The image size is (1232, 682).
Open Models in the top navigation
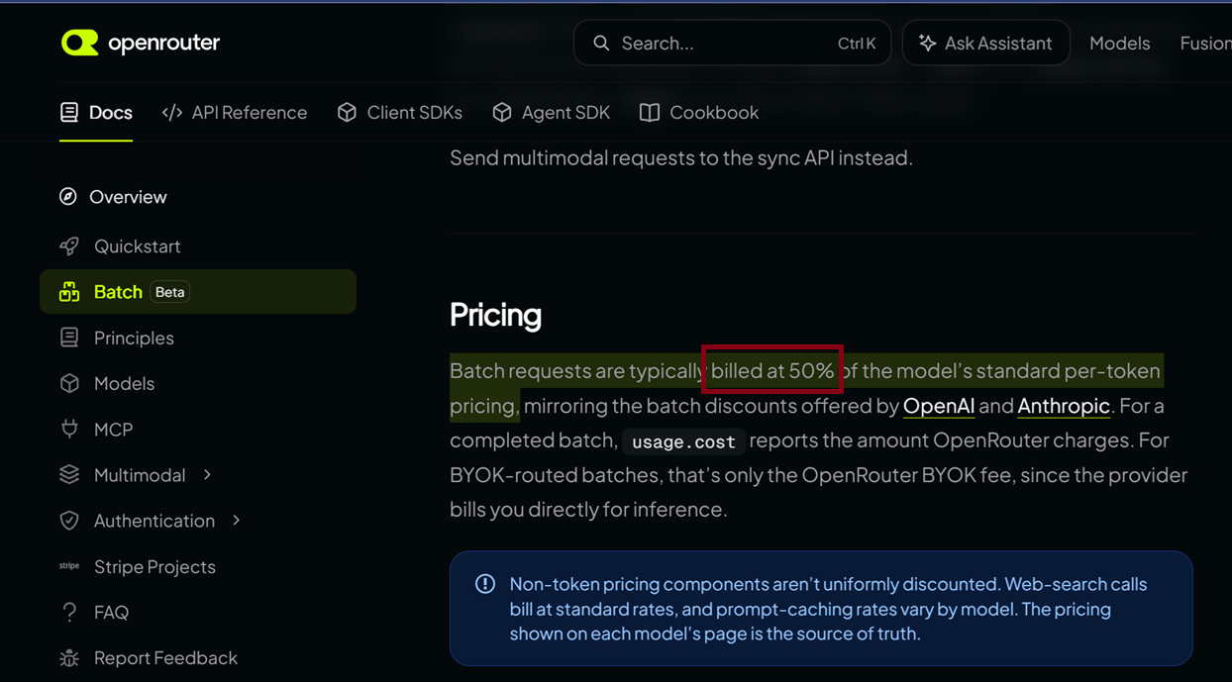(1120, 44)
